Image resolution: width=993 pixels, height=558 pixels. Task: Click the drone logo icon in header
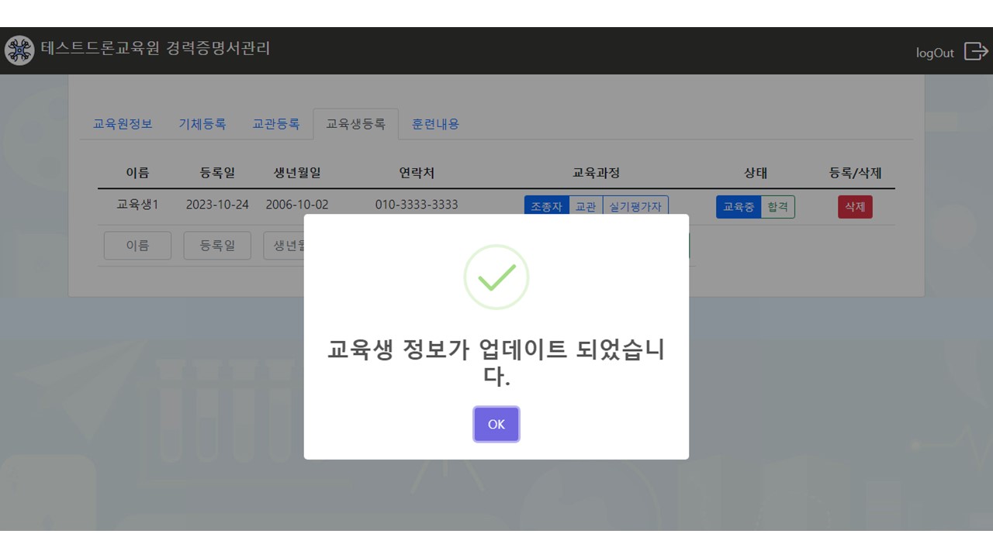(x=19, y=50)
